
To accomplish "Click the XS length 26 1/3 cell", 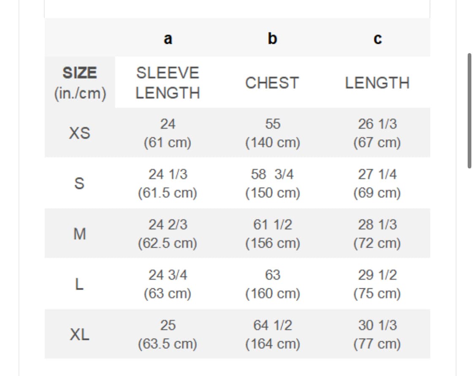I will pyautogui.click(x=377, y=133).
